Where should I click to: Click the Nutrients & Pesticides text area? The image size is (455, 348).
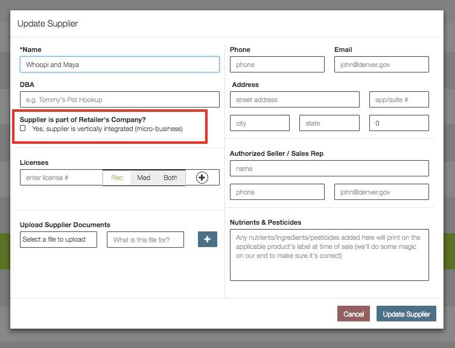[x=329, y=254]
